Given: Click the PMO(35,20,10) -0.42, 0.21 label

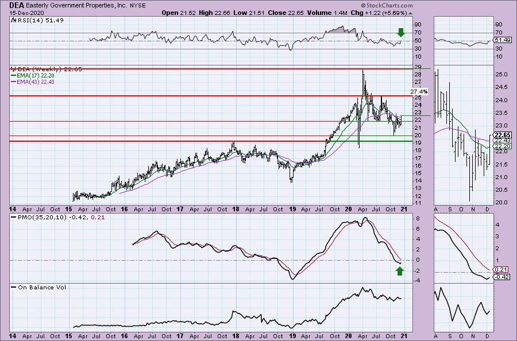Looking at the screenshot, I should [x=61, y=218].
